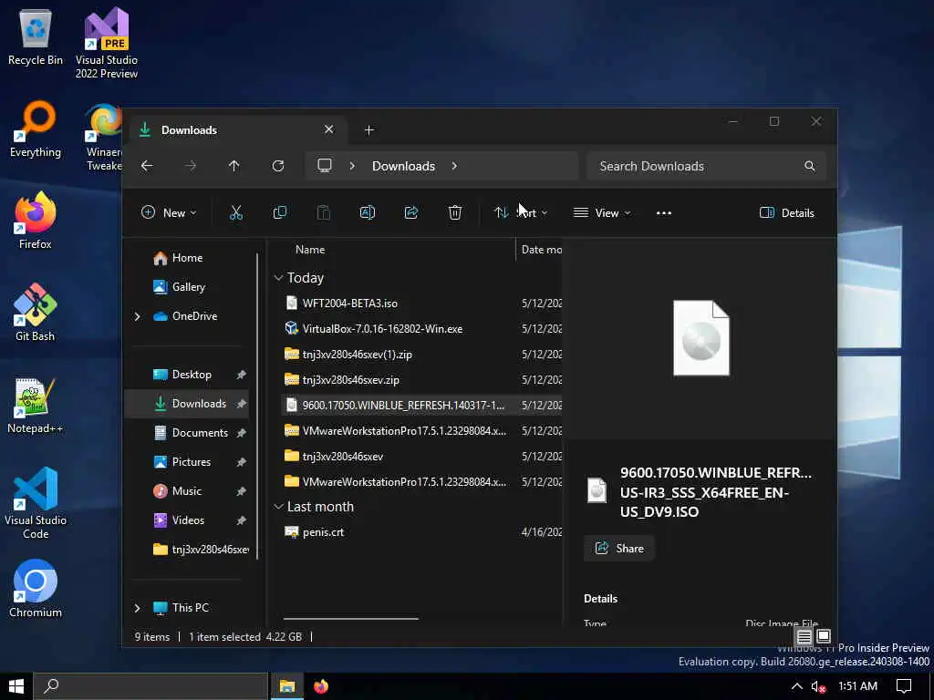Click the Name column header

pyautogui.click(x=310, y=250)
